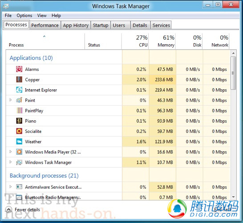Open the Help menu
This screenshot has width=243, height=223.
click(56, 16)
